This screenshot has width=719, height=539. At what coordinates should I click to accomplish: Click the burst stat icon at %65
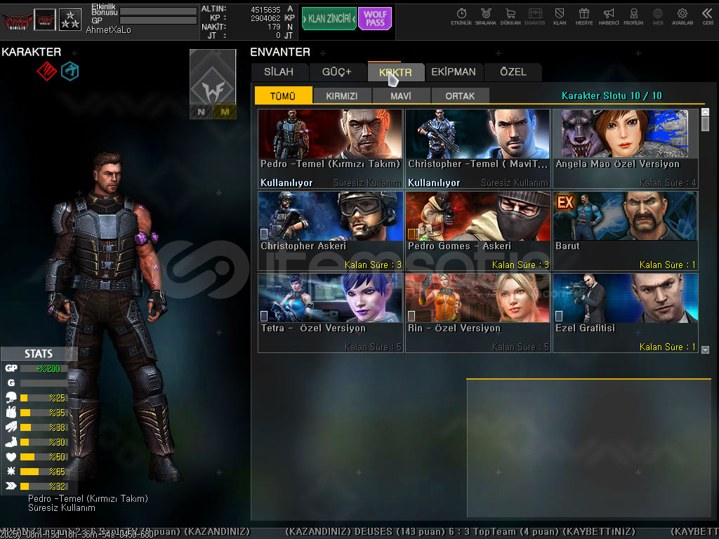pyautogui.click(x=11, y=471)
